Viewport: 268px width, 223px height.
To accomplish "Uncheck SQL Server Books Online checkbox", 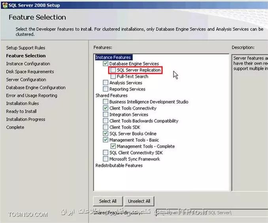I will click(106, 133).
